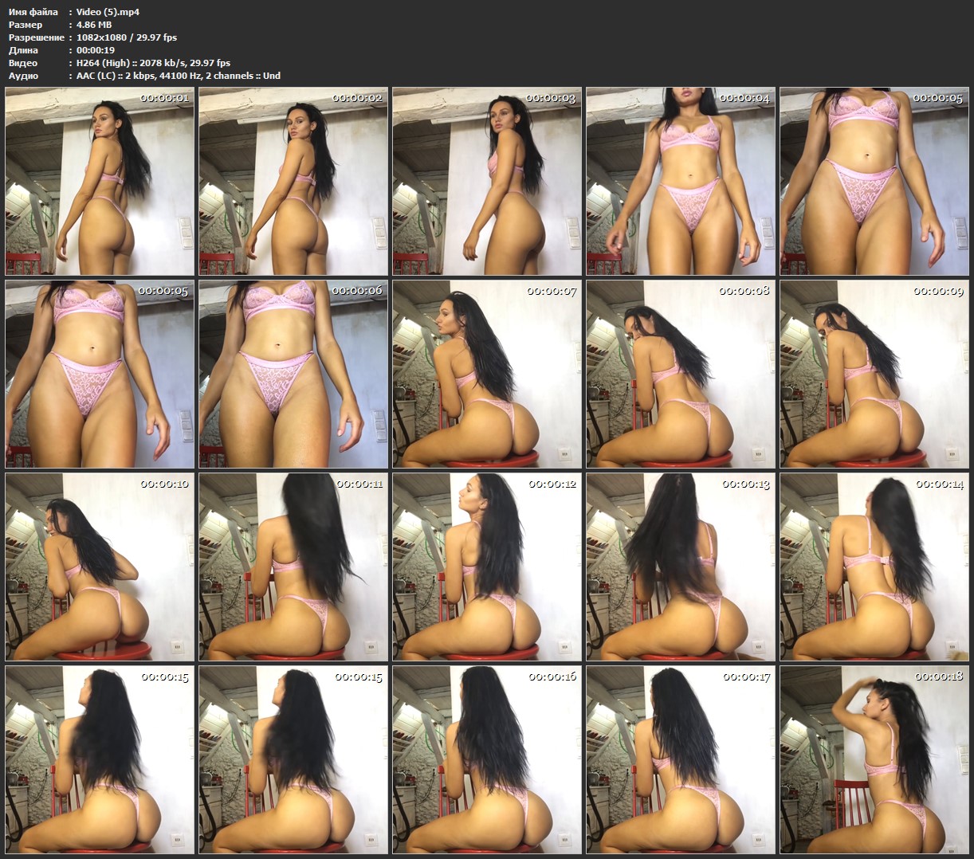Select the frame thumbnail stamped 00:00:09
Image resolution: width=974 pixels, height=859 pixels.
point(874,374)
